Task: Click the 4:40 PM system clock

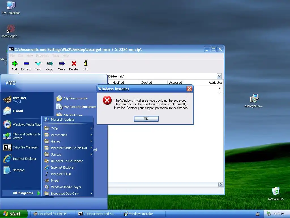Action: click(x=280, y=214)
